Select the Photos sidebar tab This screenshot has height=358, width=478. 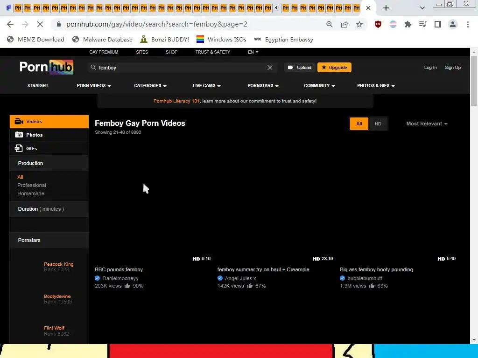[x=49, y=135]
